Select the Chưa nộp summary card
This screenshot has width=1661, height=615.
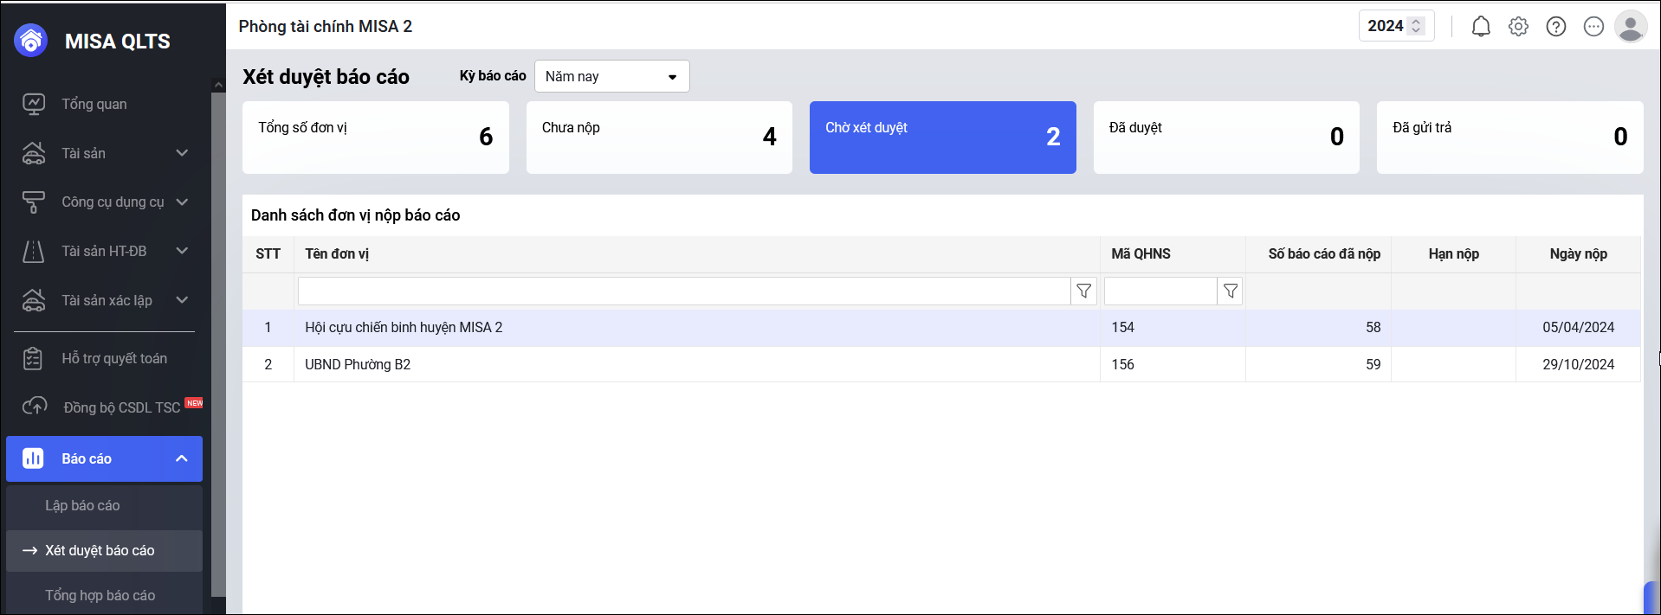(659, 138)
